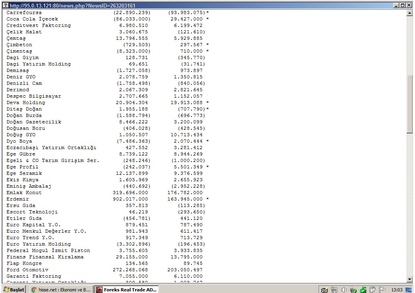Click the Ditaş Doğan row name

(x=24, y=109)
